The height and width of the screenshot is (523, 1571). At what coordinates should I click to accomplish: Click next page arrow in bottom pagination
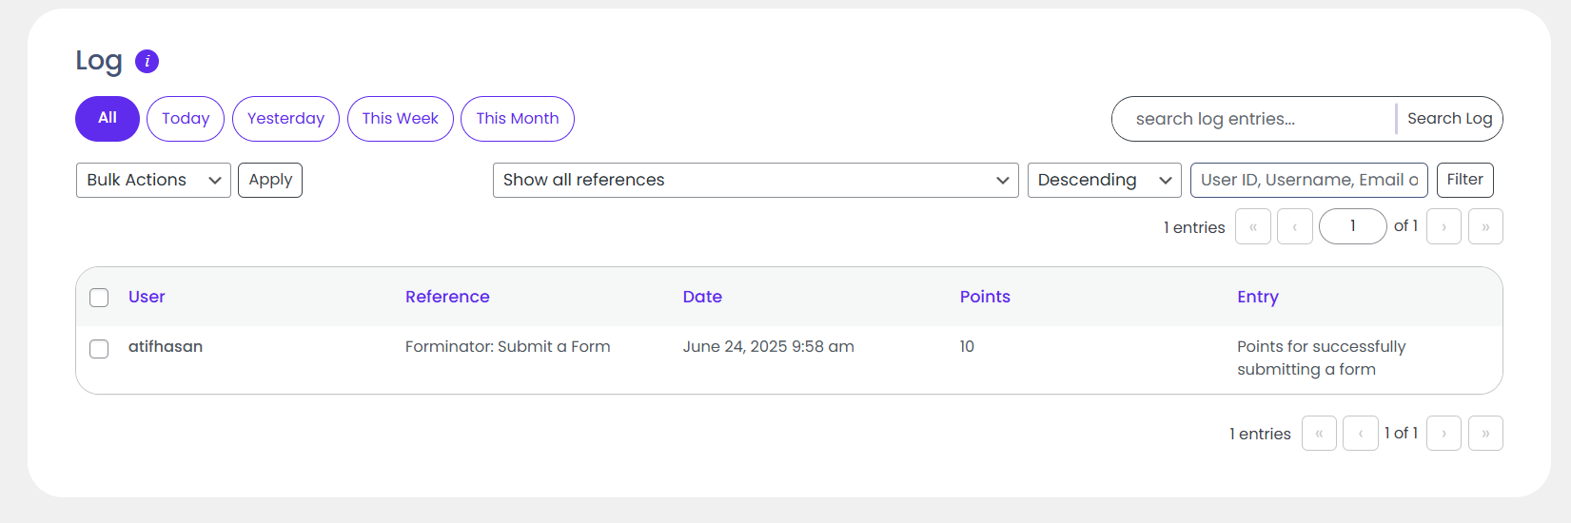[x=1443, y=434]
